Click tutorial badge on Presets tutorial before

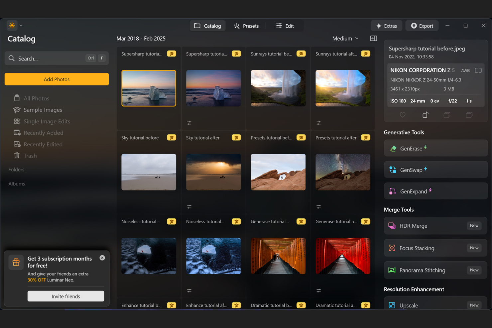(301, 138)
